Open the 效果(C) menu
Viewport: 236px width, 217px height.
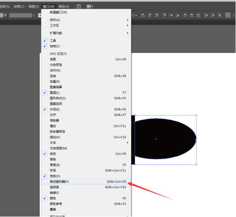(x=19, y=6)
